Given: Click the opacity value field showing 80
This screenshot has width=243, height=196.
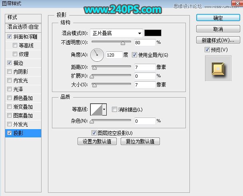Looking at the screenshot, I should pyautogui.click(x=145, y=43).
